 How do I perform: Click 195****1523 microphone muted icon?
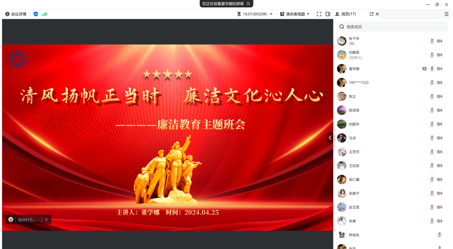click(x=432, y=83)
